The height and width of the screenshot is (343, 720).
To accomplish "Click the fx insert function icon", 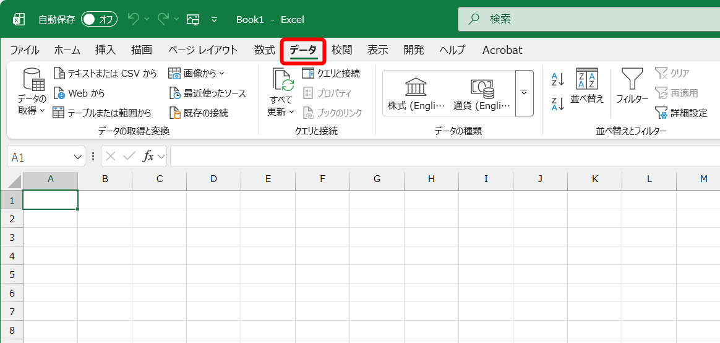I will click(x=148, y=157).
